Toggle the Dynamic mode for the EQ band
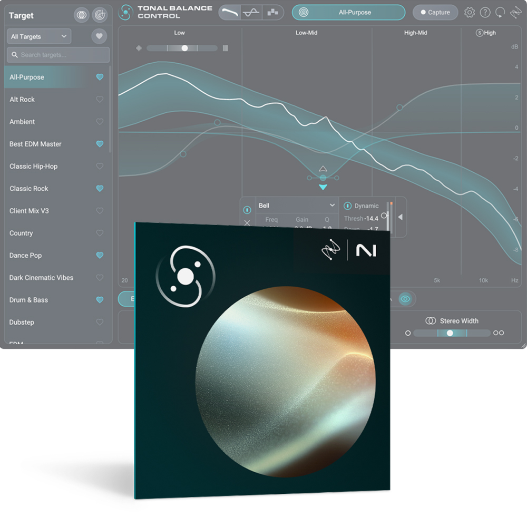The height and width of the screenshot is (527, 527). tap(348, 206)
